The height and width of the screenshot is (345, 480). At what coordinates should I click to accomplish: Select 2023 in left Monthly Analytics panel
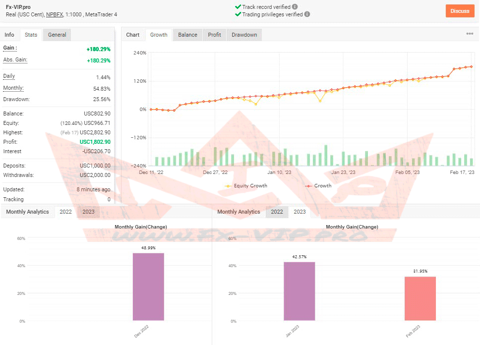pos(88,212)
